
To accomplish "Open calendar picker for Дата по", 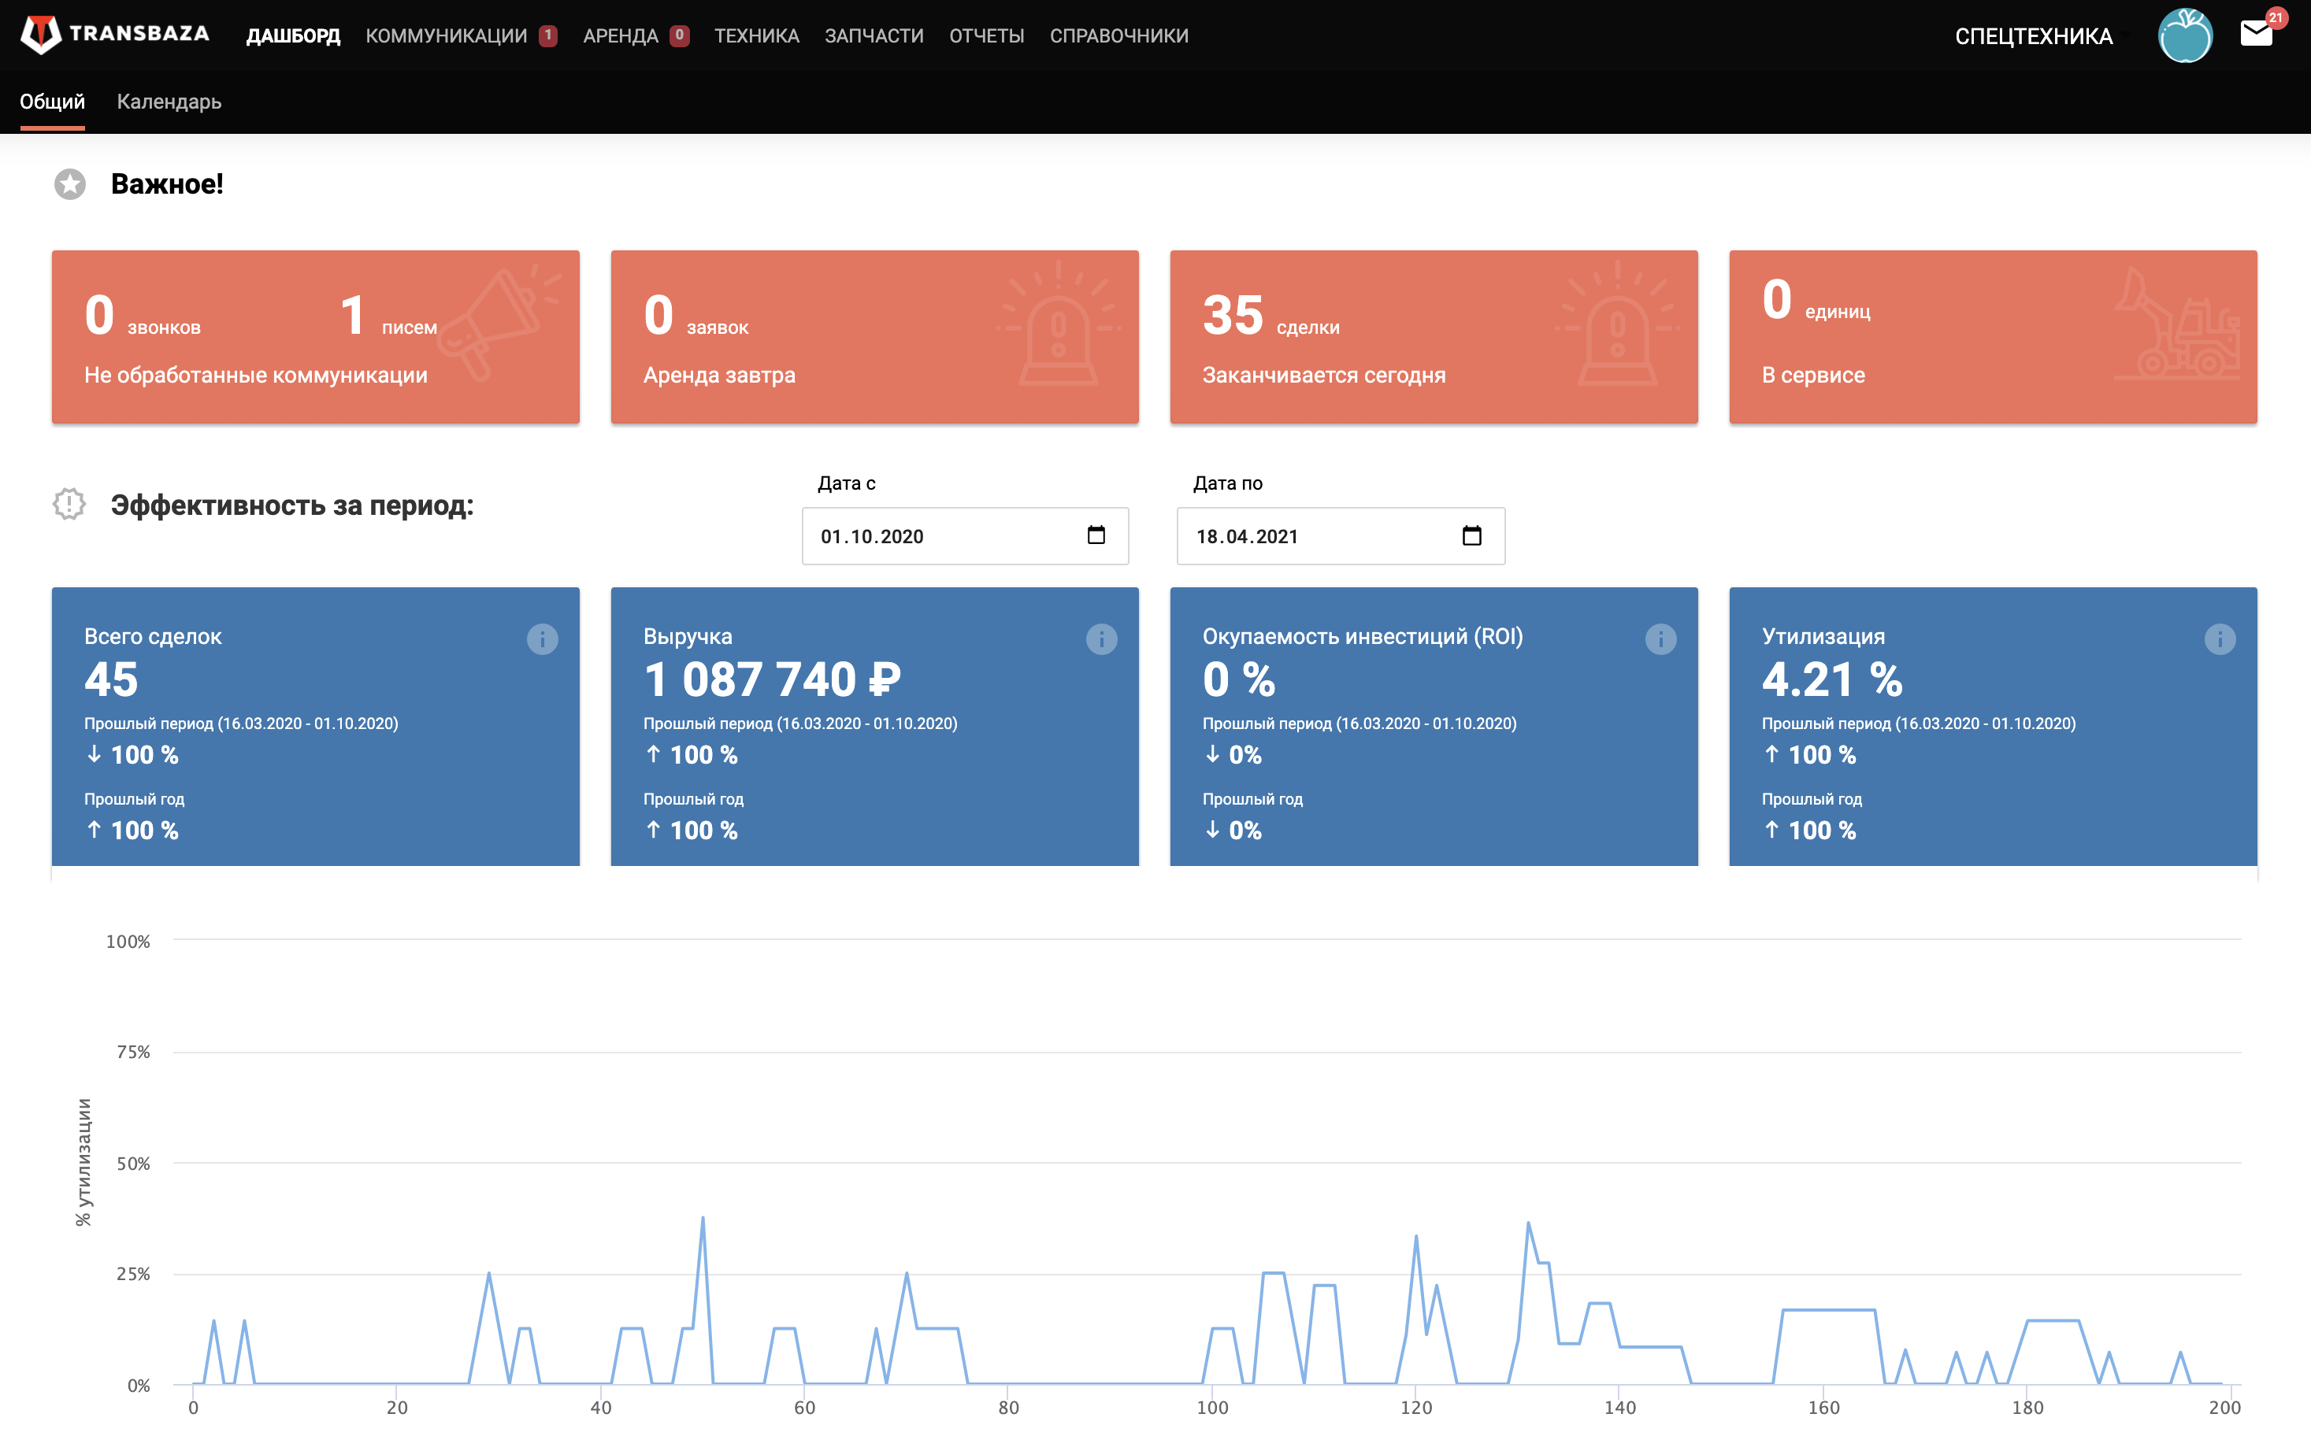I will pos(1471,535).
